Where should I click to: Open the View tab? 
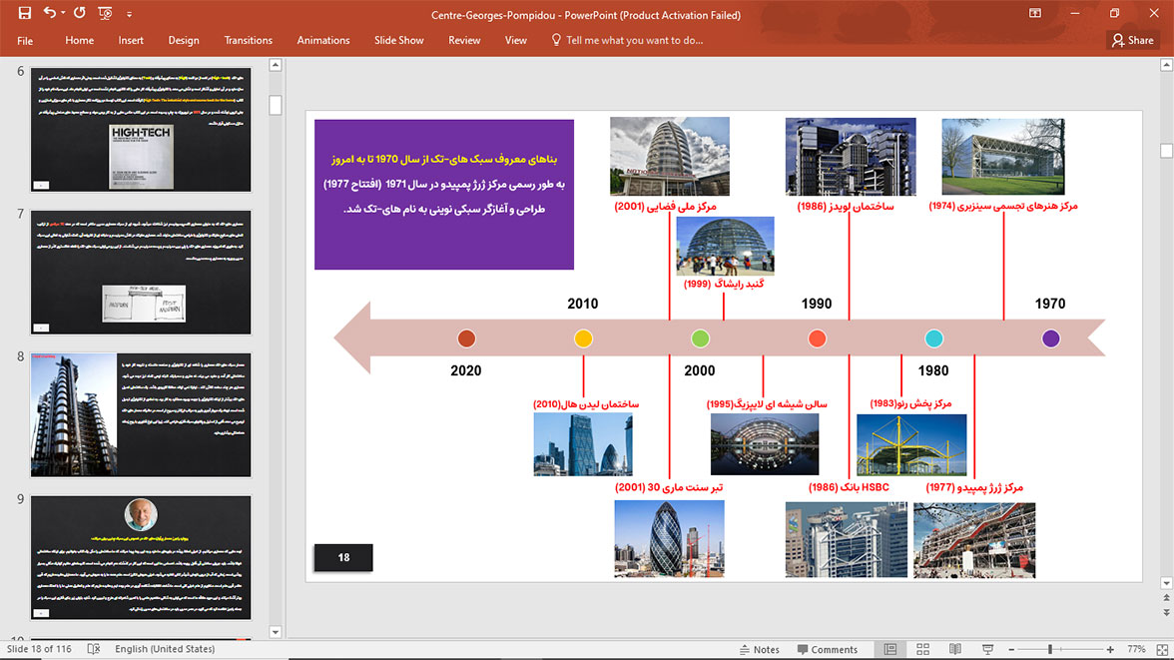tap(515, 41)
